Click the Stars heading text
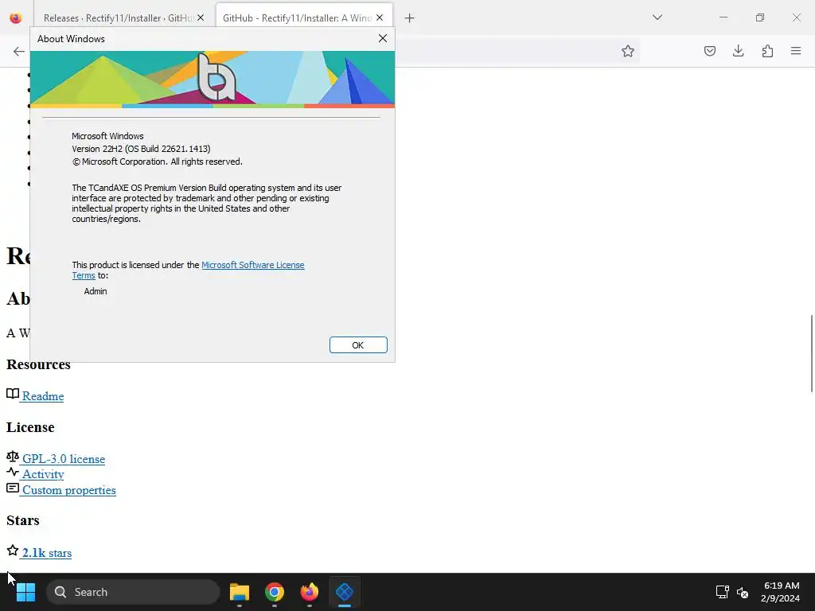 pyautogui.click(x=23, y=520)
